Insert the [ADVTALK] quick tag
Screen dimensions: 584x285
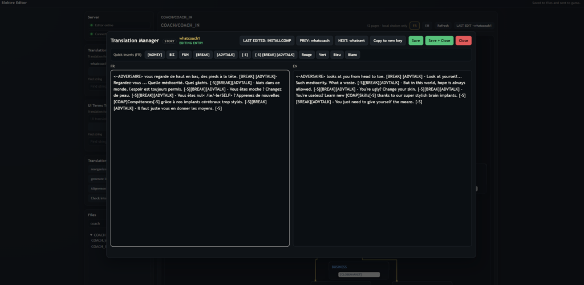coord(226,55)
